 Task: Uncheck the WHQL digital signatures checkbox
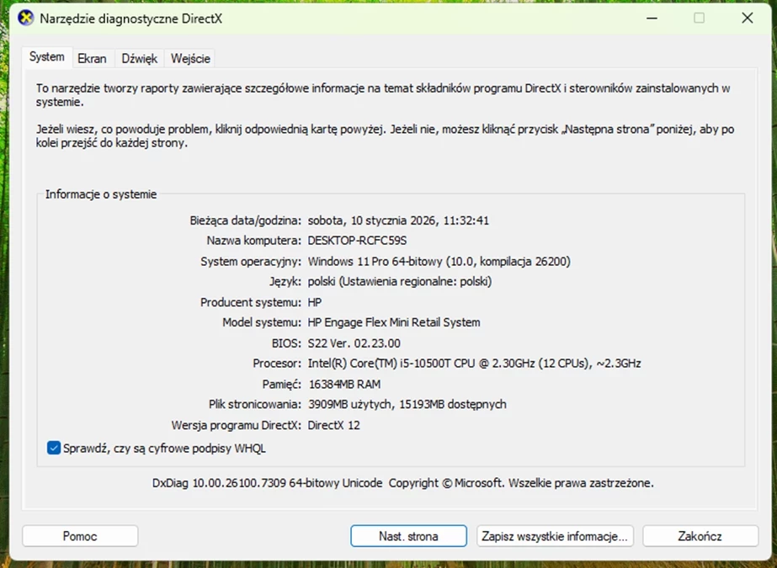pyautogui.click(x=54, y=449)
